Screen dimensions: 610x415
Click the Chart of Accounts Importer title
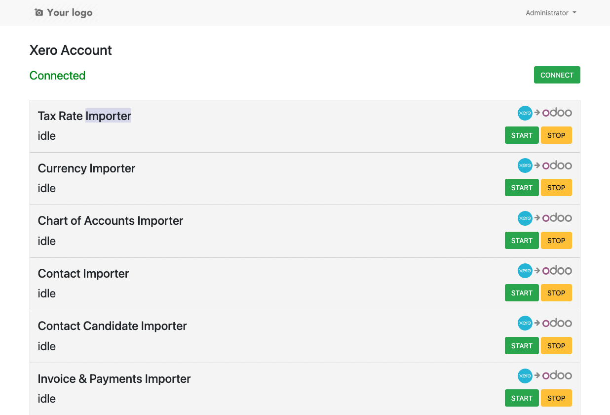(111, 221)
